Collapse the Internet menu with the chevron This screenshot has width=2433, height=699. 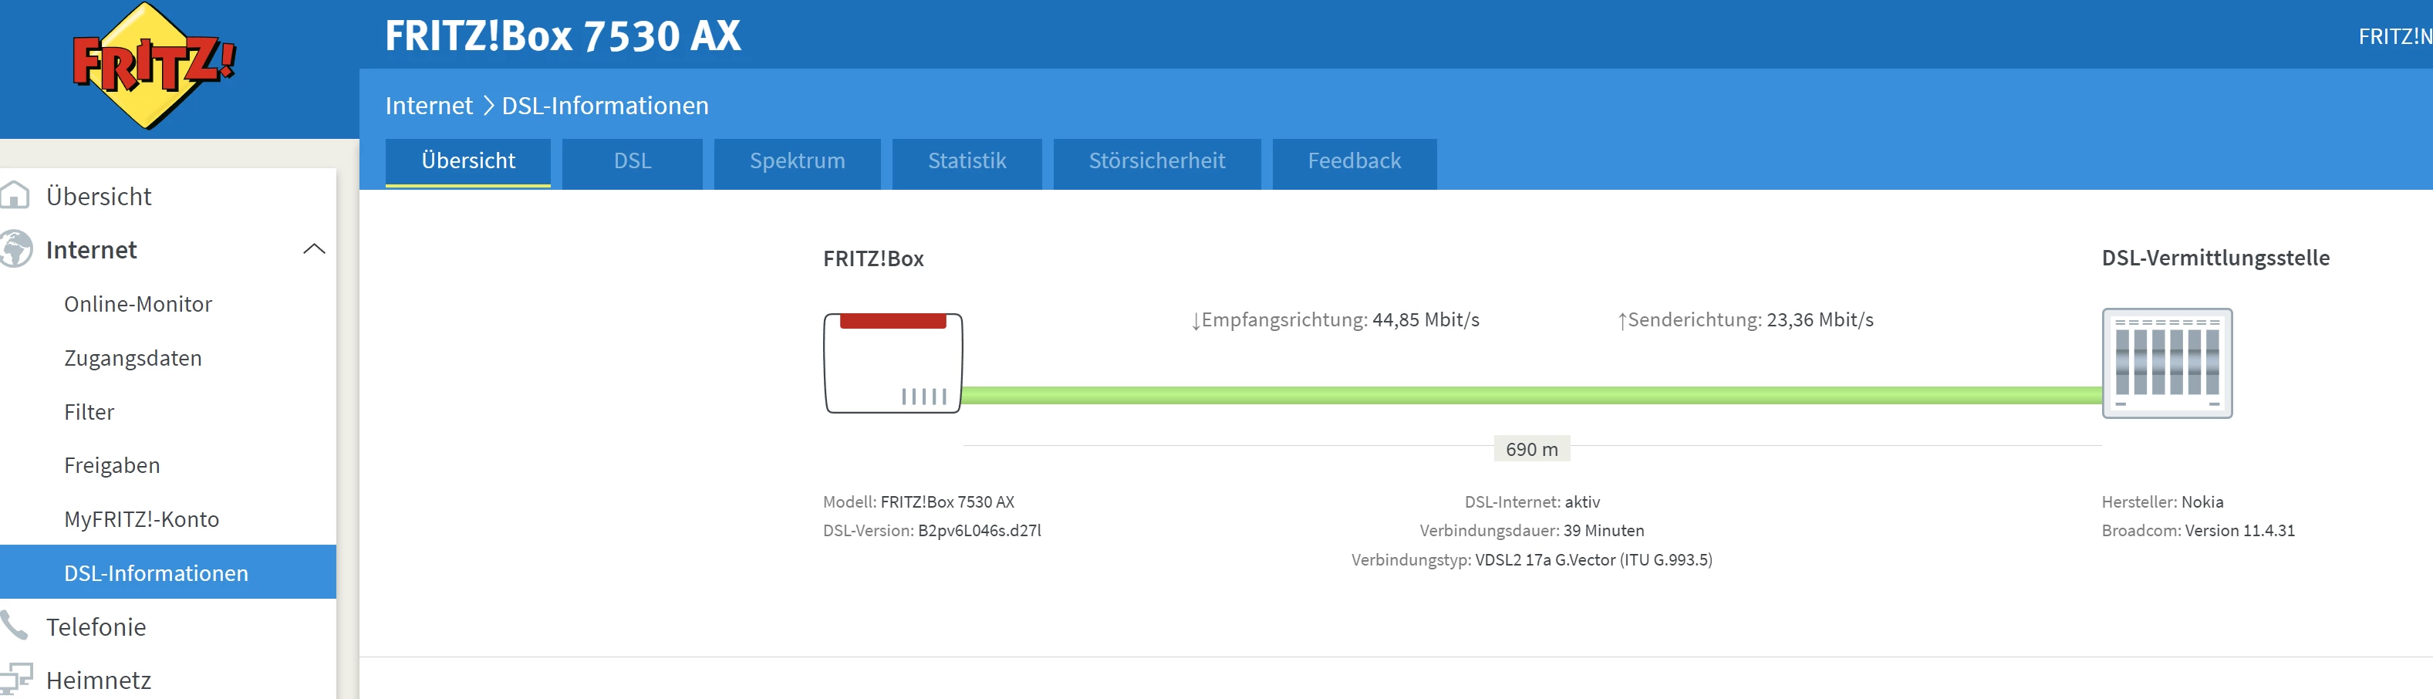click(315, 249)
